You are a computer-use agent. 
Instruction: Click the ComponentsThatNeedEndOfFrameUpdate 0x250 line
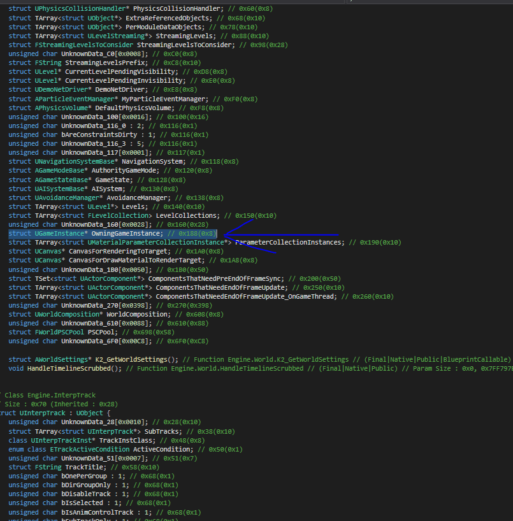click(x=177, y=288)
